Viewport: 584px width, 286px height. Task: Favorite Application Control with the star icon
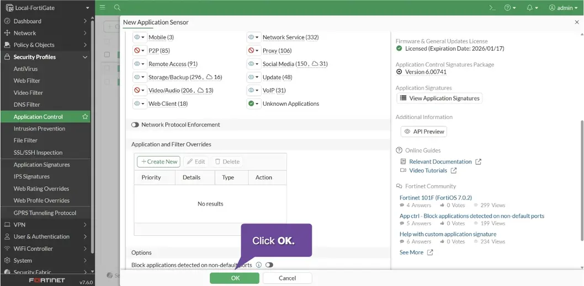point(85,117)
